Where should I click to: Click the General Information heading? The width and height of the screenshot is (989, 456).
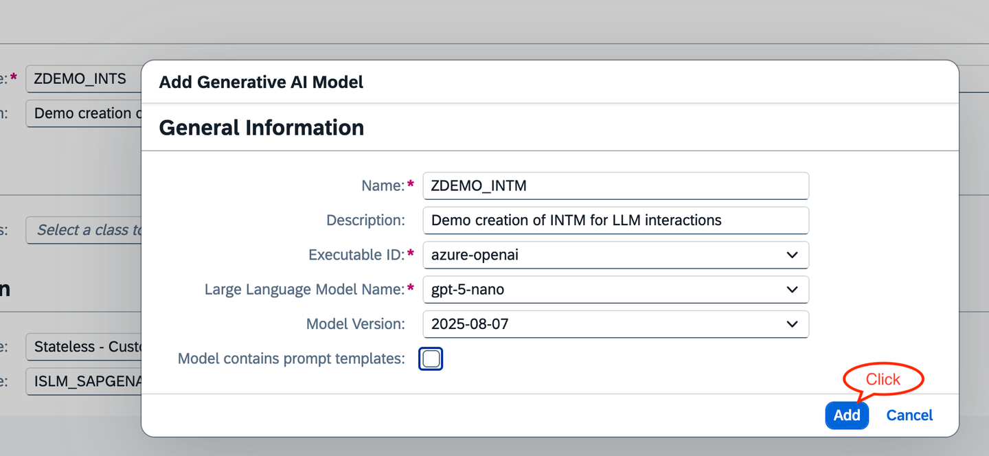click(x=262, y=128)
